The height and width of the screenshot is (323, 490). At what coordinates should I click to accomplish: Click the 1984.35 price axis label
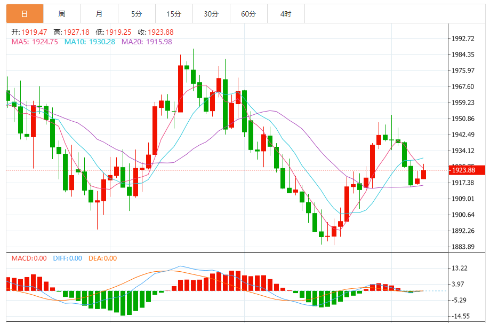click(463, 54)
